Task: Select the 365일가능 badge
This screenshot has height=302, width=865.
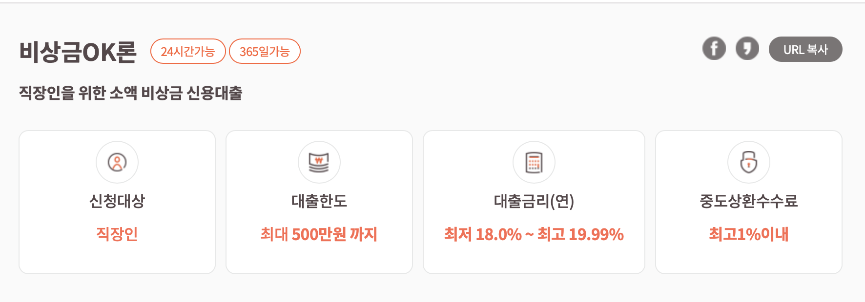Action: 265,51
